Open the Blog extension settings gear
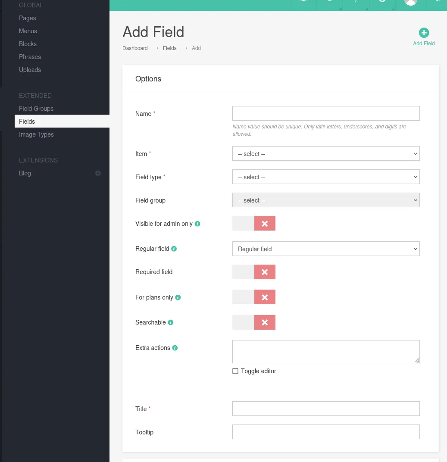This screenshot has height=462, width=447. tap(98, 173)
